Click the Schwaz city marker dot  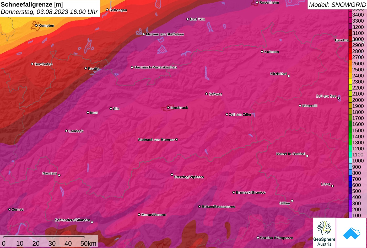click(x=207, y=94)
